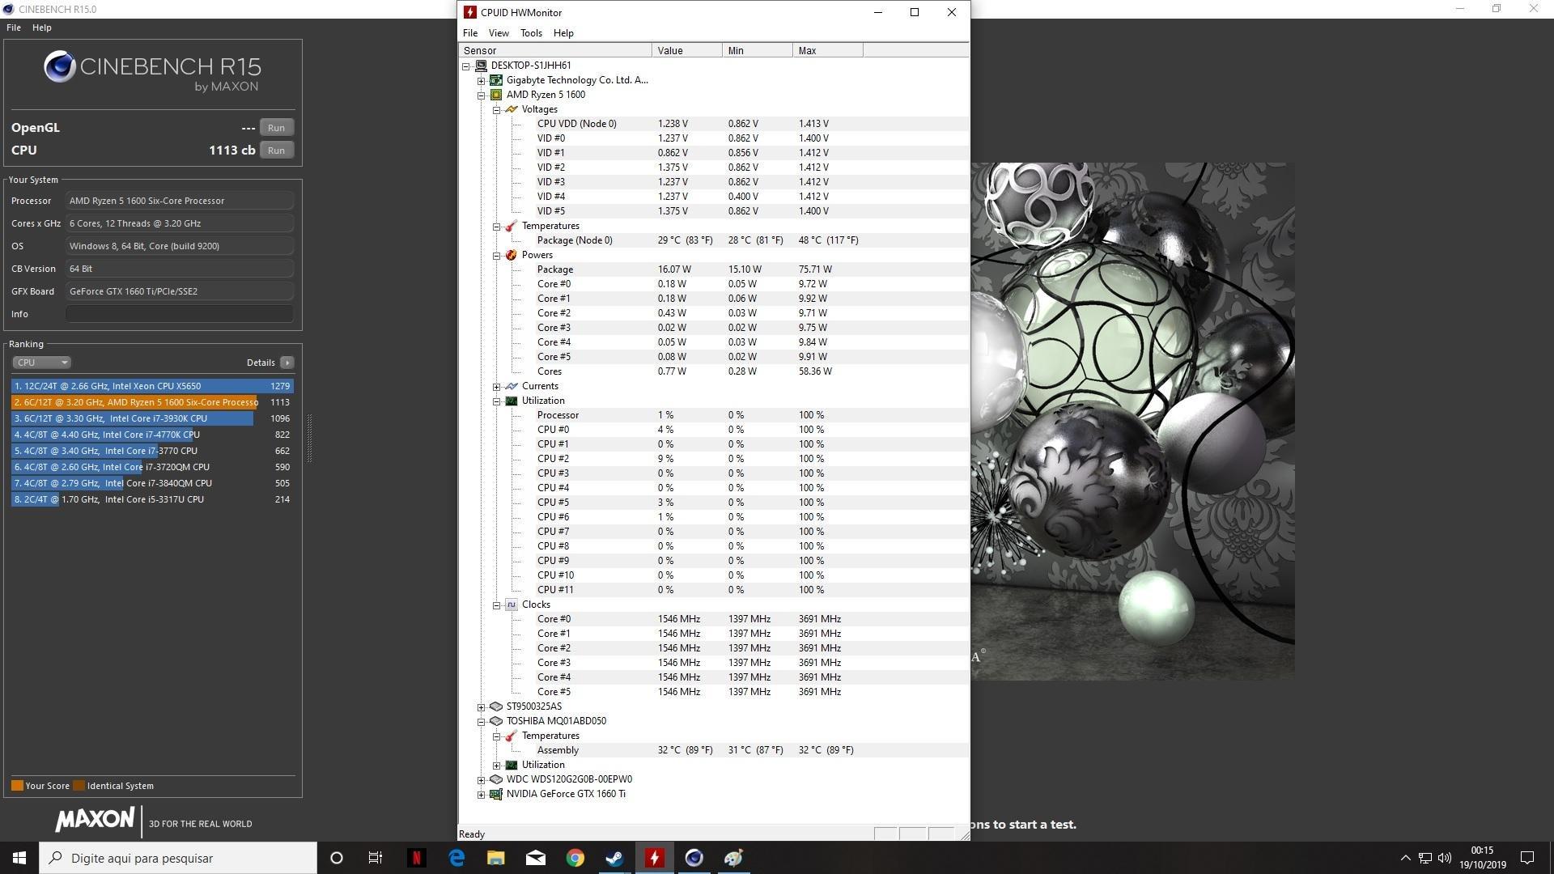Switch to HWMonitor taskbar icon
The width and height of the screenshot is (1554, 874).
[x=654, y=858]
